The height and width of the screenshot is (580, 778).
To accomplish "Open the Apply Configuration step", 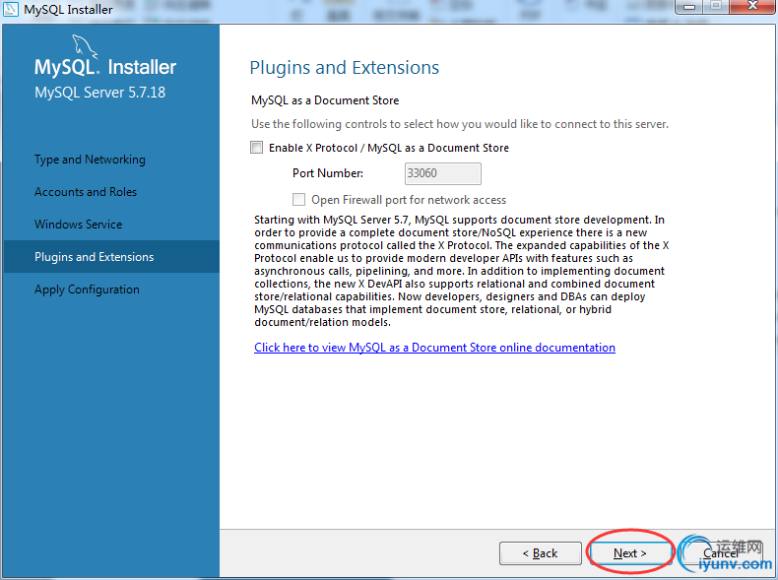I will point(87,290).
